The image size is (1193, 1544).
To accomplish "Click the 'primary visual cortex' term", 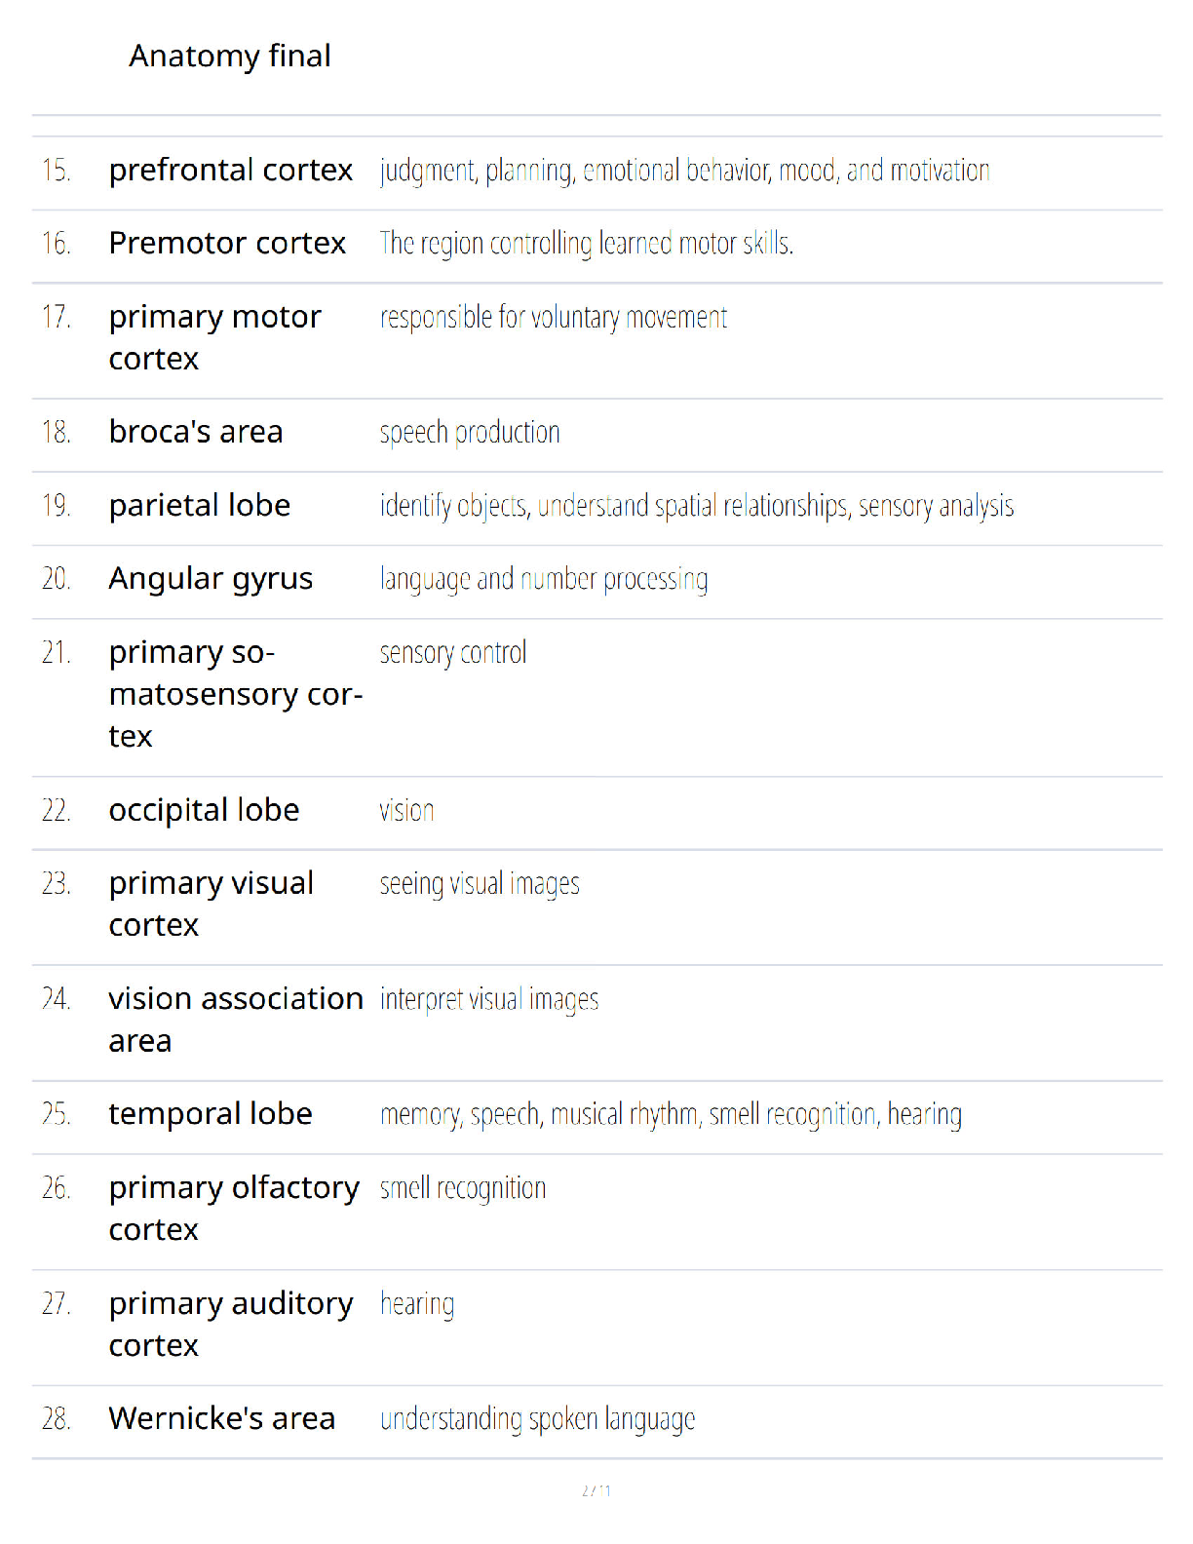I will (x=212, y=905).
